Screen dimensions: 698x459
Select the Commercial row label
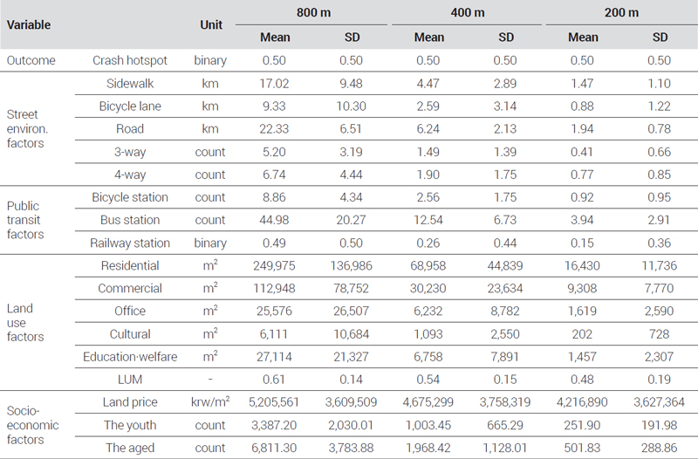[129, 289]
